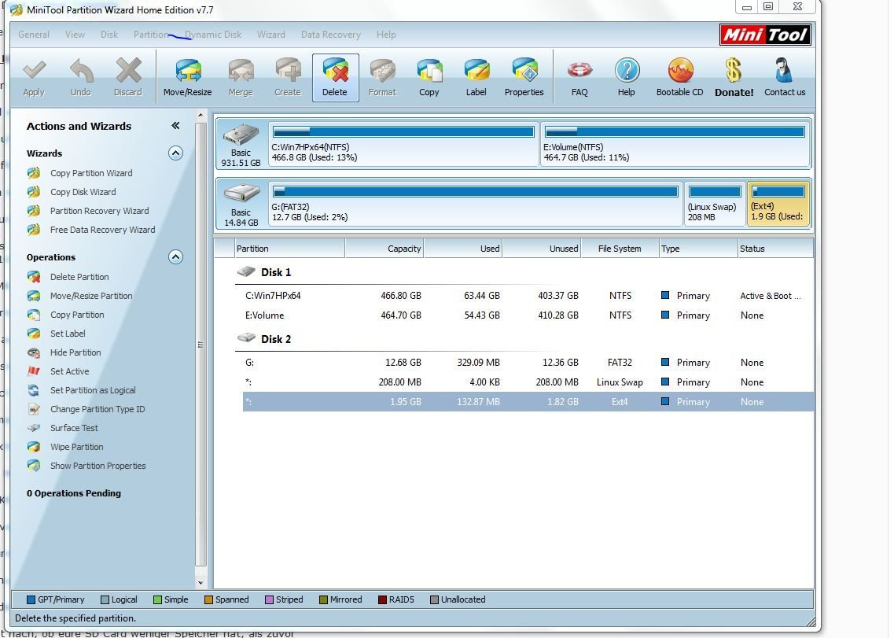Click the Help question mark icon

(x=627, y=78)
